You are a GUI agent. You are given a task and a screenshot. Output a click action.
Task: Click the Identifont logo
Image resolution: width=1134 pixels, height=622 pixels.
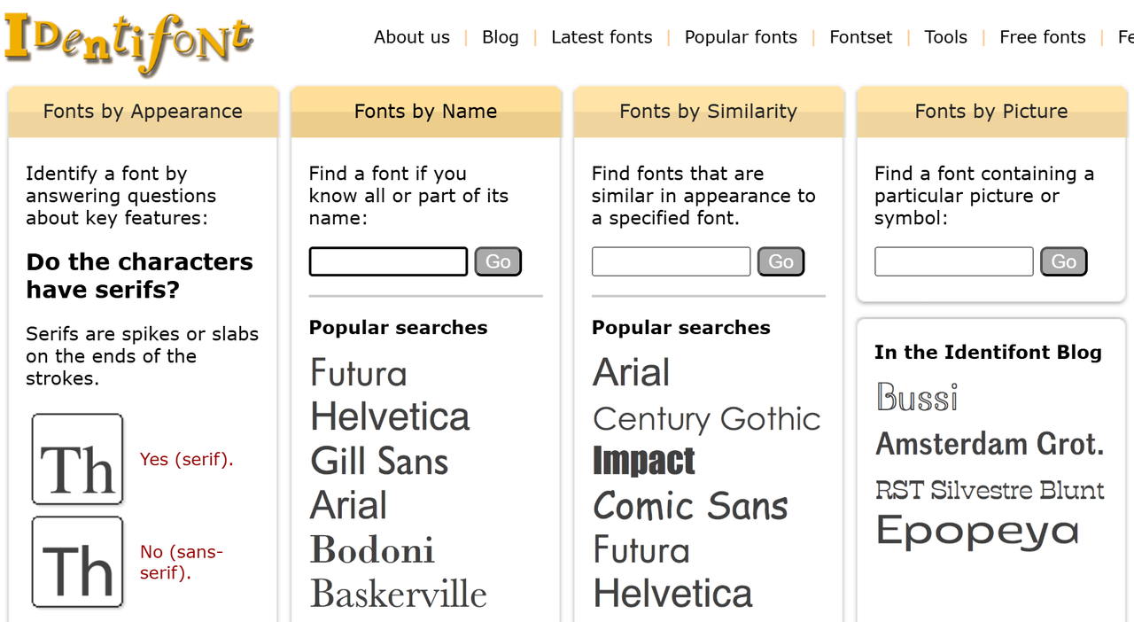129,42
